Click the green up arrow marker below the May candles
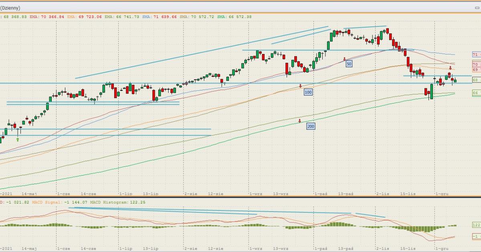This screenshot has height=252, width=481. point(18,139)
